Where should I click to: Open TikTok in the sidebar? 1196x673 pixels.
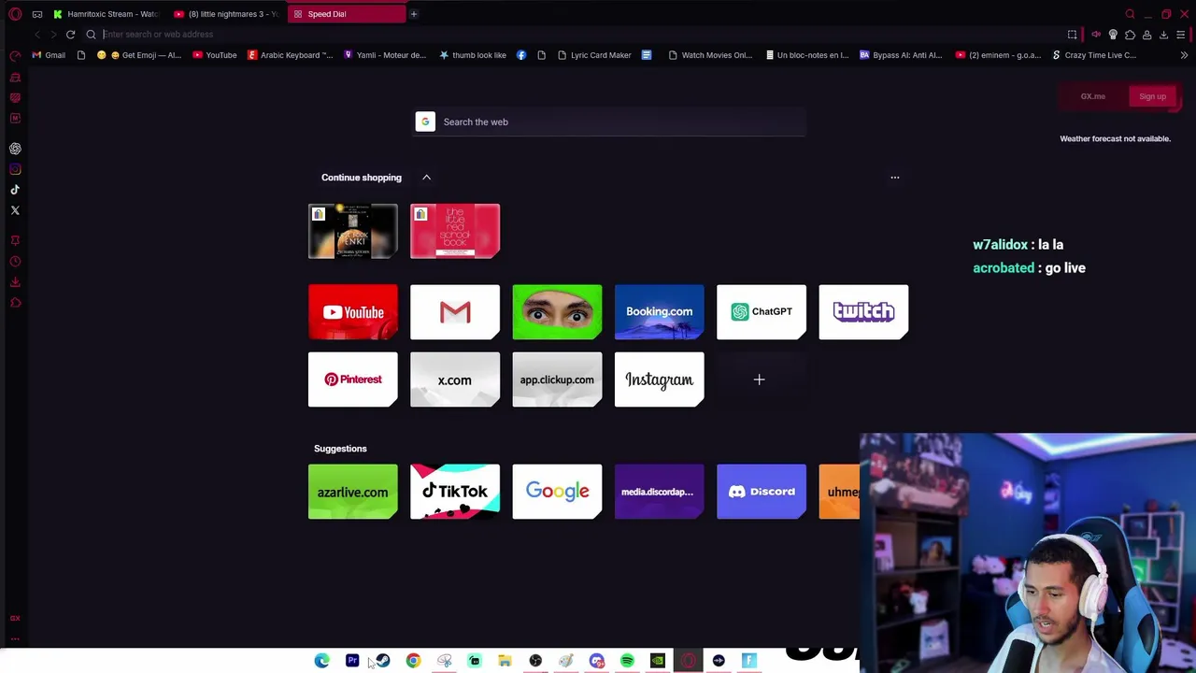tap(15, 190)
